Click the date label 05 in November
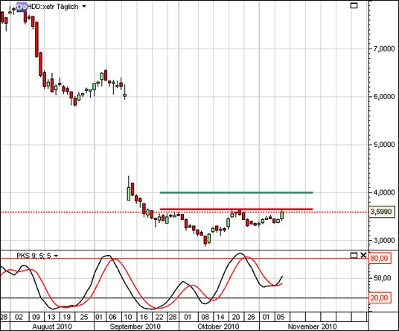Image resolution: width=399 pixels, height=331 pixels. point(280,317)
